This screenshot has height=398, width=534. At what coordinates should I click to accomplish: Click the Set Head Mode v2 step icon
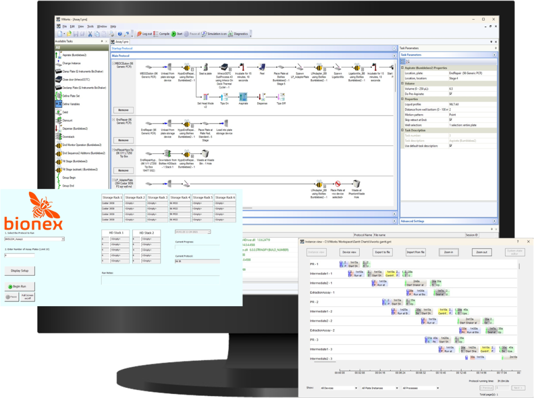point(205,97)
